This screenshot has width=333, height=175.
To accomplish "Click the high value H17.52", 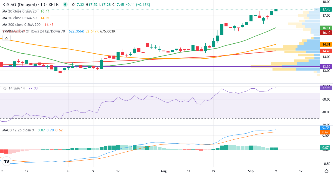I will tap(92, 5).
